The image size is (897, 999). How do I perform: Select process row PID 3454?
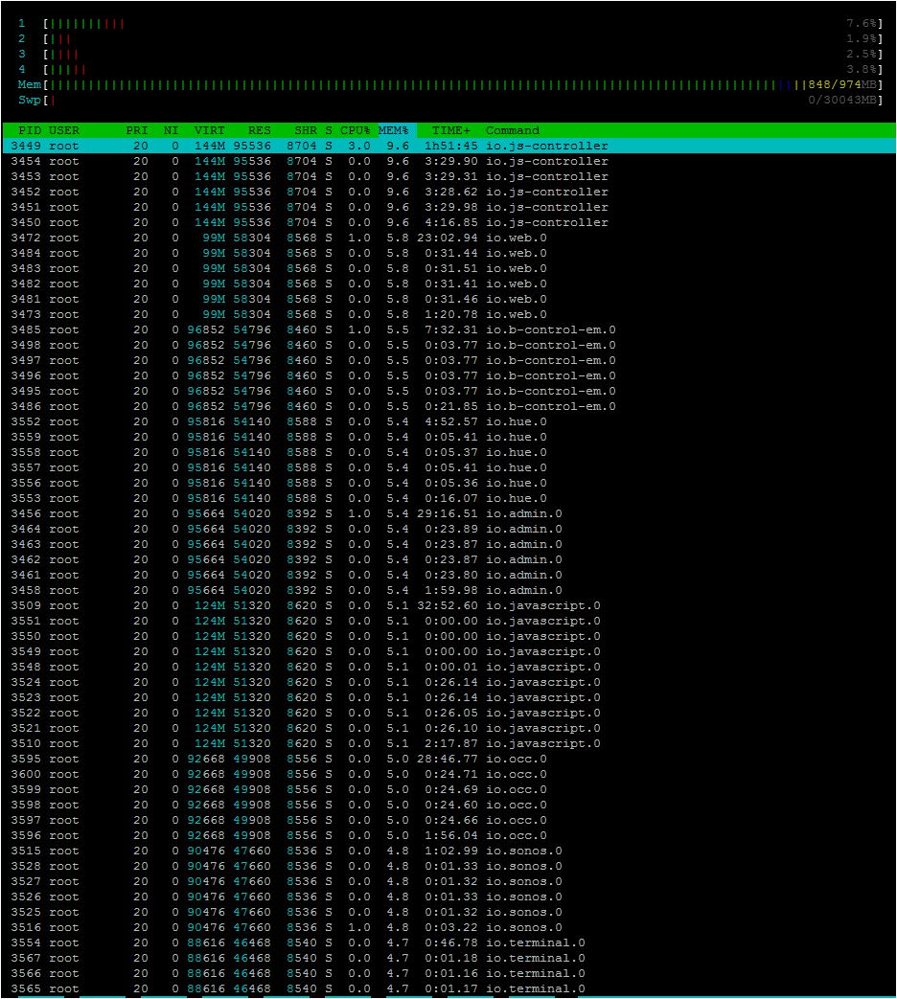click(448, 161)
